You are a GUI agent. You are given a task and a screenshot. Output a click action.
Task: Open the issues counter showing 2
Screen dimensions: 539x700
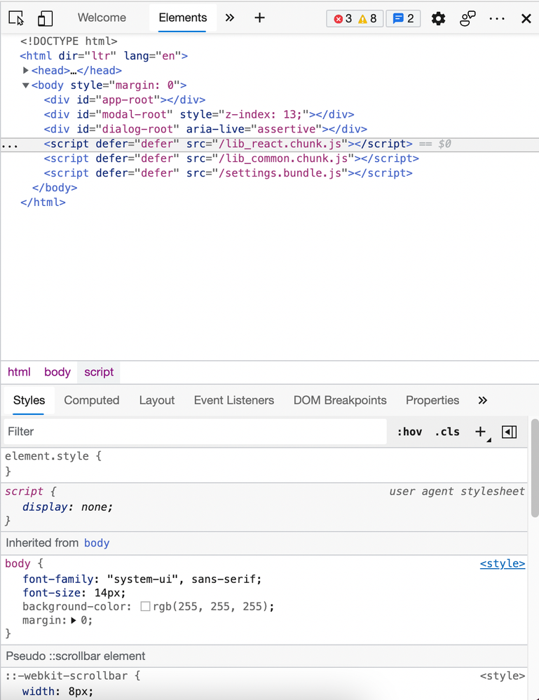pyautogui.click(x=403, y=19)
